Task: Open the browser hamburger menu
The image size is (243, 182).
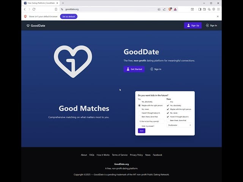Action: tap(218, 9)
